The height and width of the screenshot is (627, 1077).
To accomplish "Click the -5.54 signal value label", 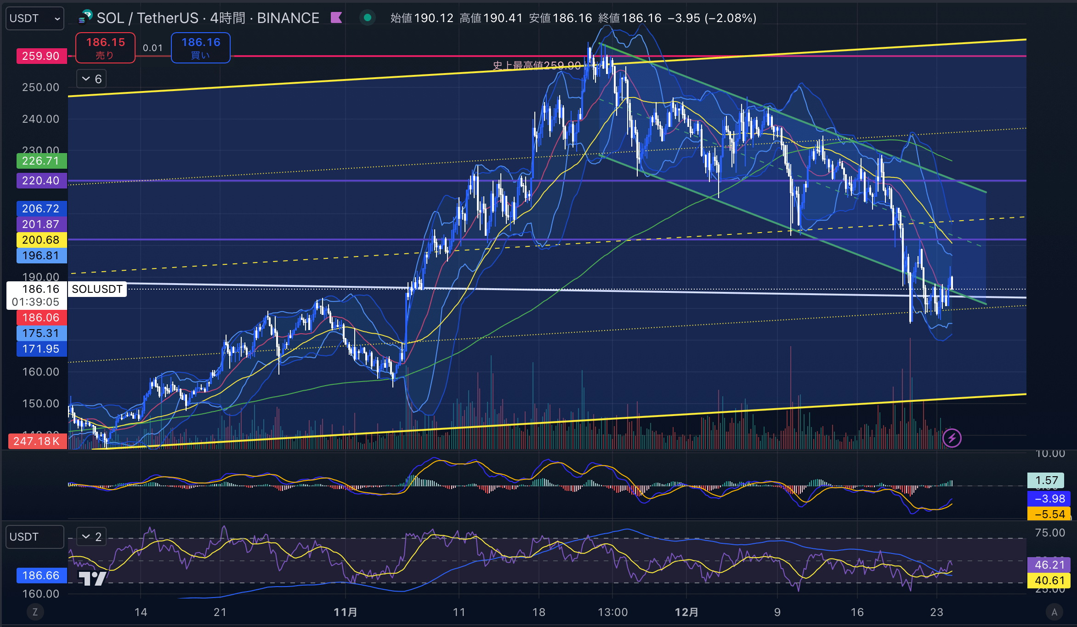I will 1050,514.
